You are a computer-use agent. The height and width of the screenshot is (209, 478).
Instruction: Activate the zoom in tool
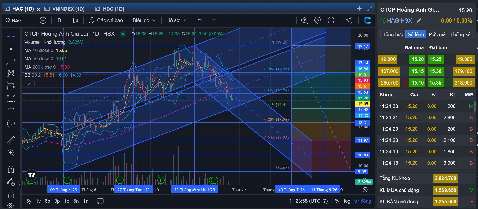pos(11,153)
